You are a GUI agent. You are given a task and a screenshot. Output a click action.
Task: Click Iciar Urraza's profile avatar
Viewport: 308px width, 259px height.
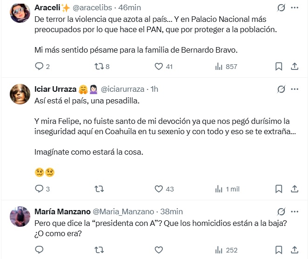(x=20, y=94)
